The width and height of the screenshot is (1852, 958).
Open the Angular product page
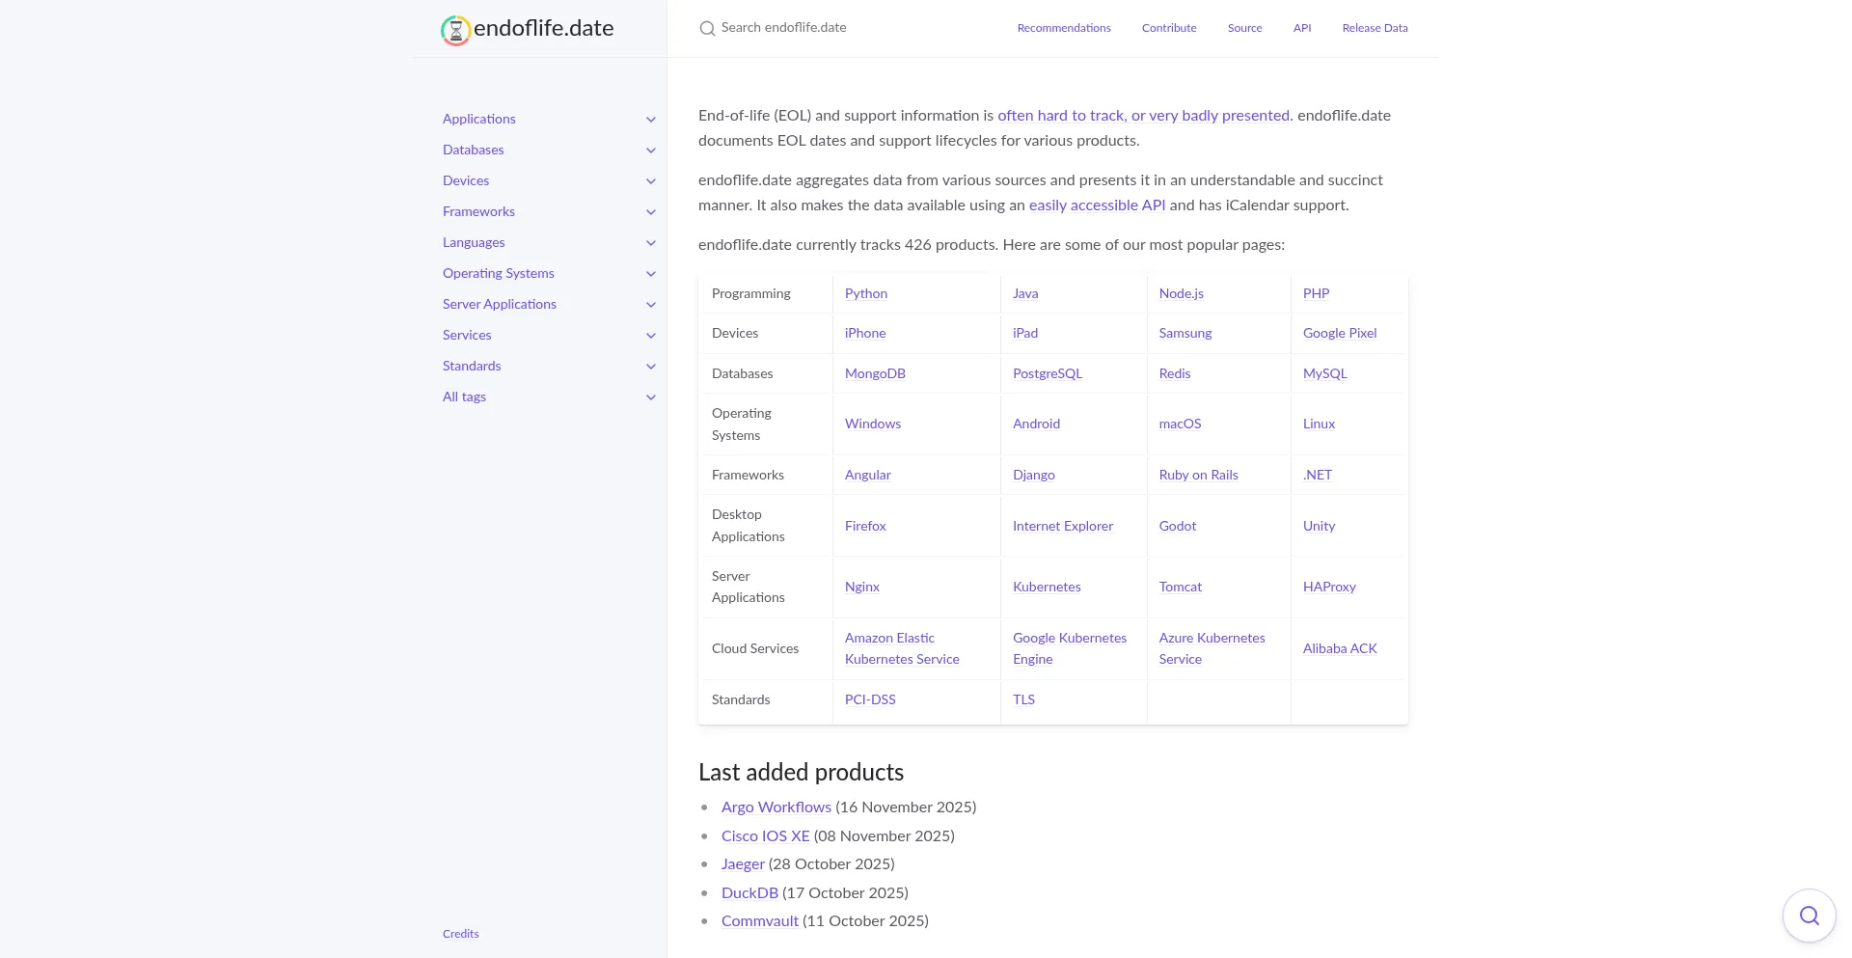point(868,475)
